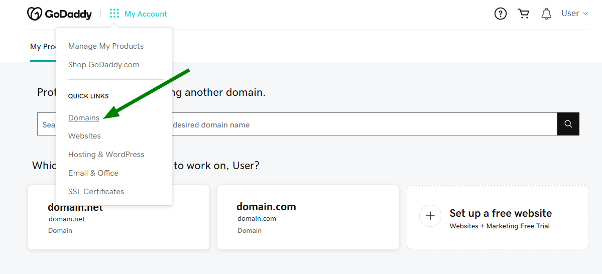Click the nine-dot apps grid icon
The height and width of the screenshot is (274, 602).
114,14
